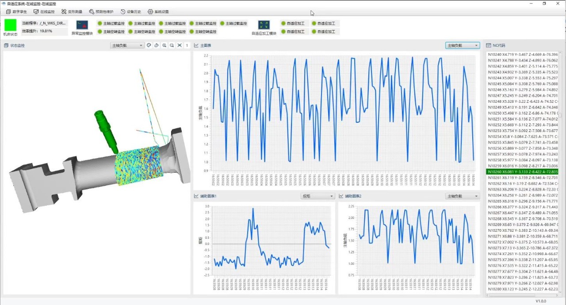The width and height of the screenshot is (566, 305).
Task: Expand the 扭矩 dropdown for 辅助图表1
Action: click(317, 196)
